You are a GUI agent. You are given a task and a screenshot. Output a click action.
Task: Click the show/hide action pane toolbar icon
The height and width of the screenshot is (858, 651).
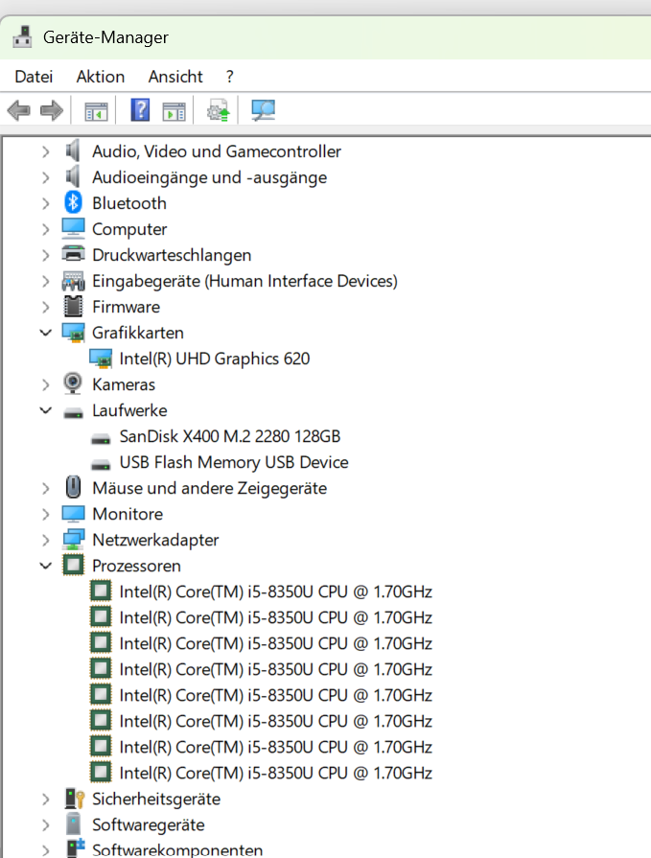coord(174,111)
